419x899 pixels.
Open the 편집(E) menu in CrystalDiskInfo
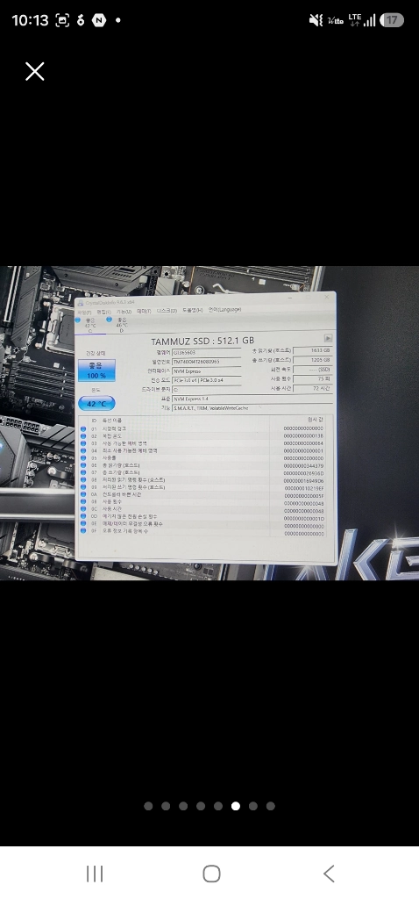tap(104, 312)
